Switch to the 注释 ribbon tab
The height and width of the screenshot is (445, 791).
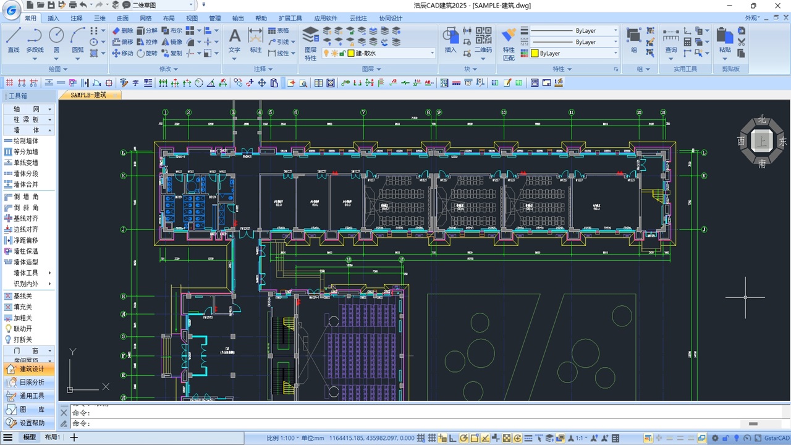point(77,19)
